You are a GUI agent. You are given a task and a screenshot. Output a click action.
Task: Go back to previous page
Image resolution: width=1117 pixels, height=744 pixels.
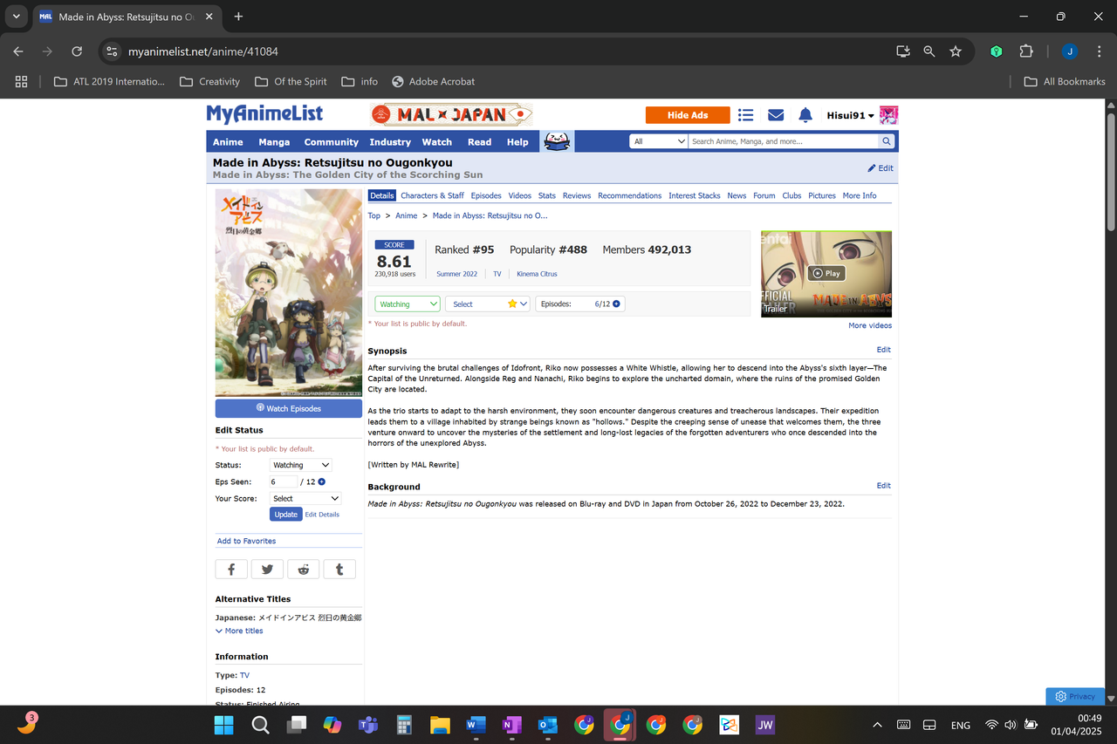18,51
